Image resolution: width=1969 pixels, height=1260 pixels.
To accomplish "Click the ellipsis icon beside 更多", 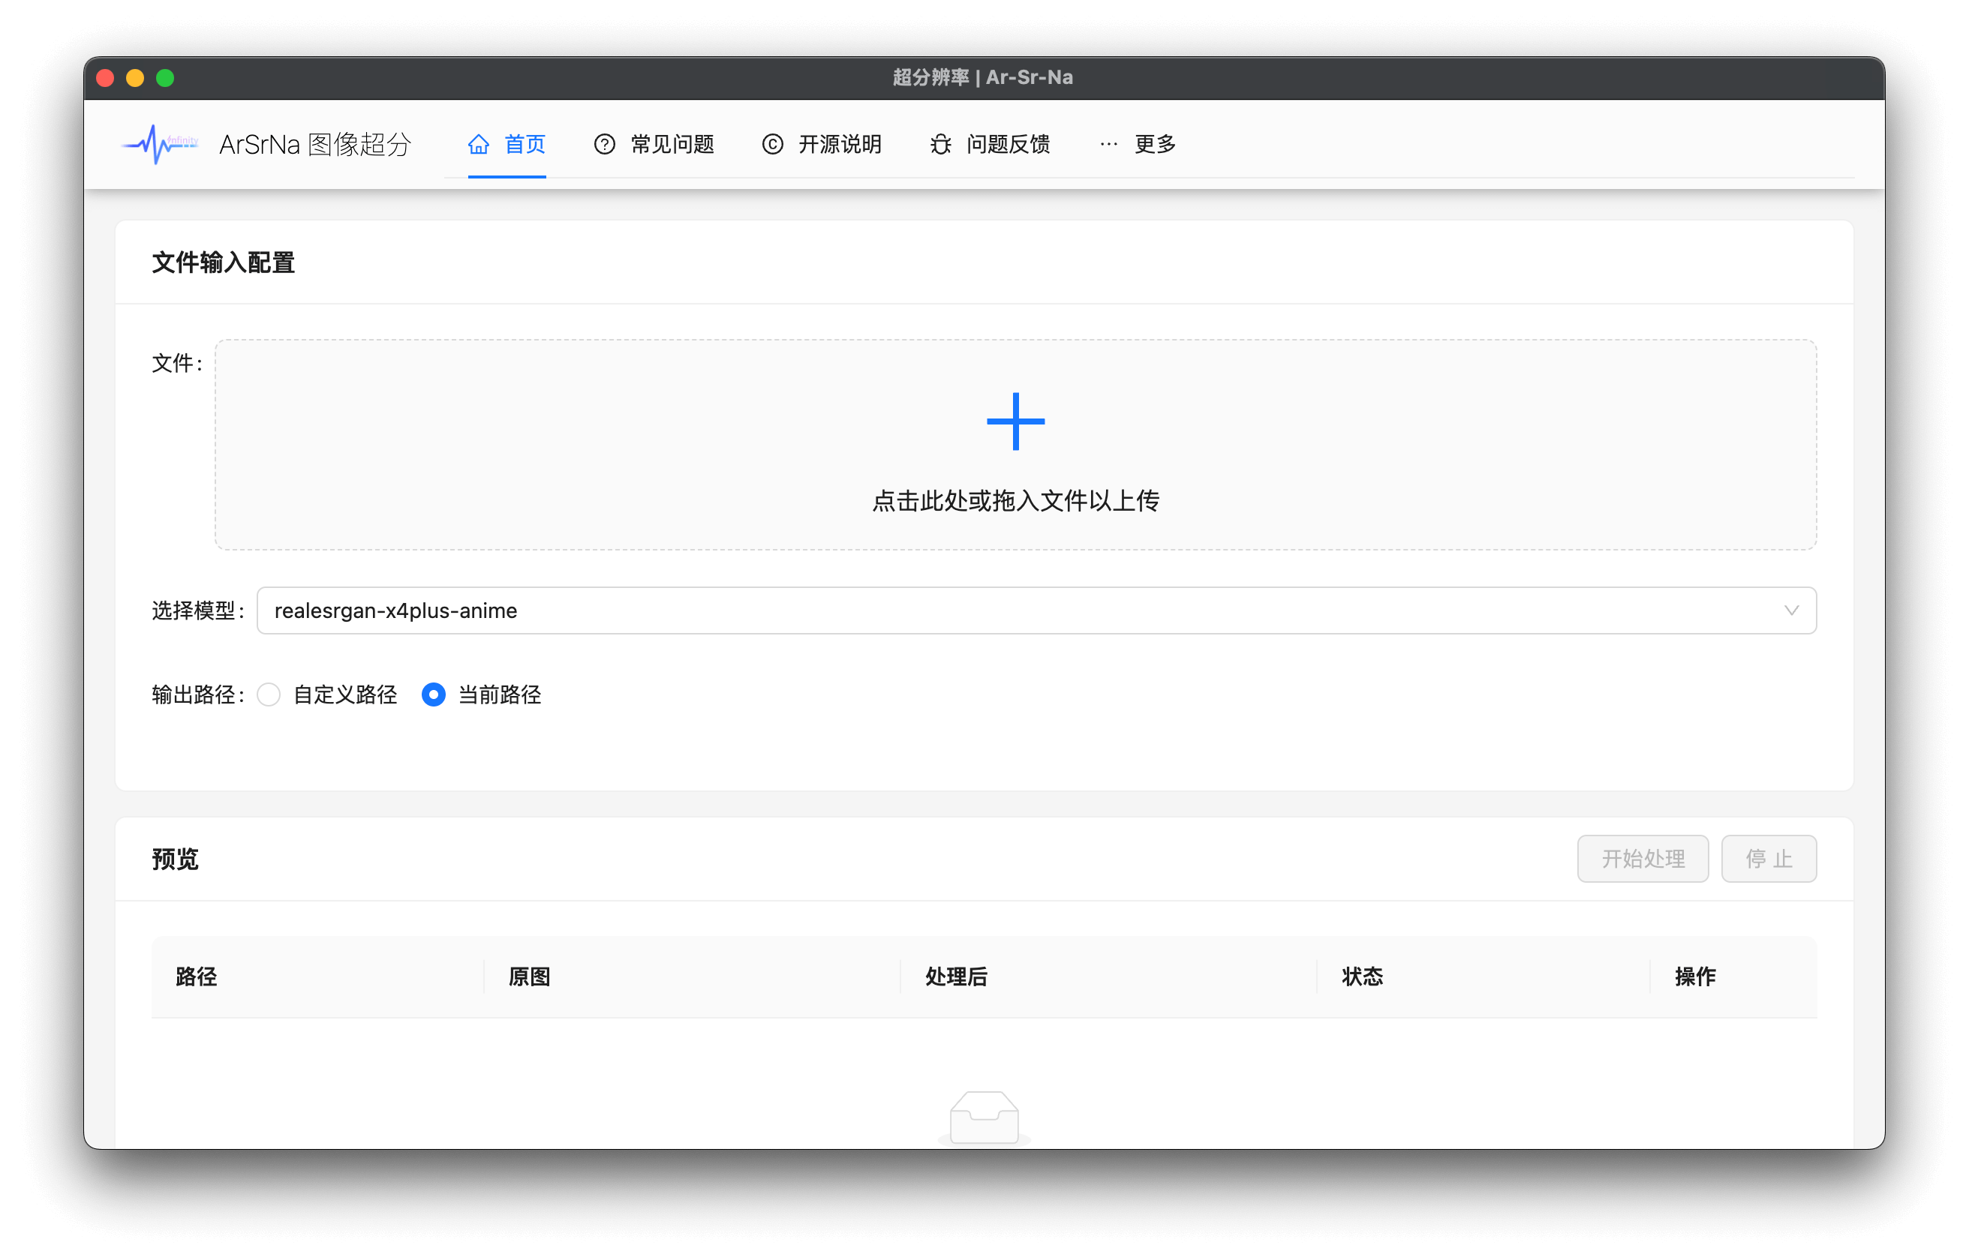I will [x=1108, y=144].
